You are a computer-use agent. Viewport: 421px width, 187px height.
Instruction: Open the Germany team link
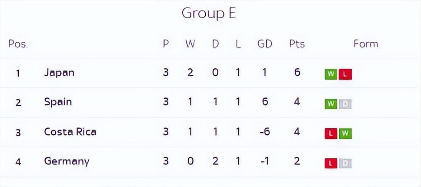(x=67, y=161)
